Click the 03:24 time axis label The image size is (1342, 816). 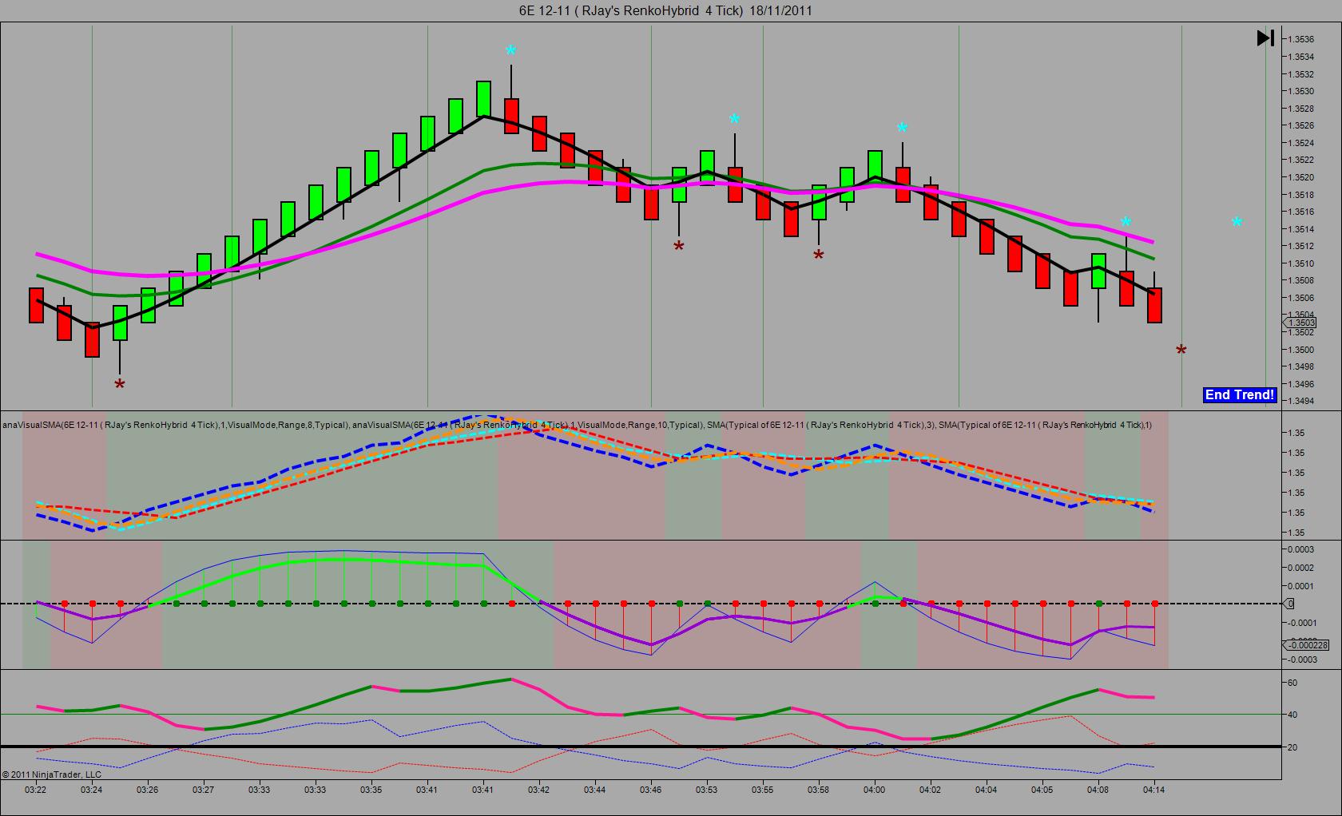pyautogui.click(x=92, y=790)
